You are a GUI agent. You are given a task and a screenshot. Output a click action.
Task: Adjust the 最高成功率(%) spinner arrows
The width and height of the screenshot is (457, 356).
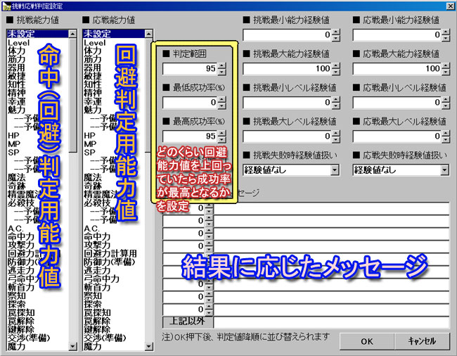point(222,136)
